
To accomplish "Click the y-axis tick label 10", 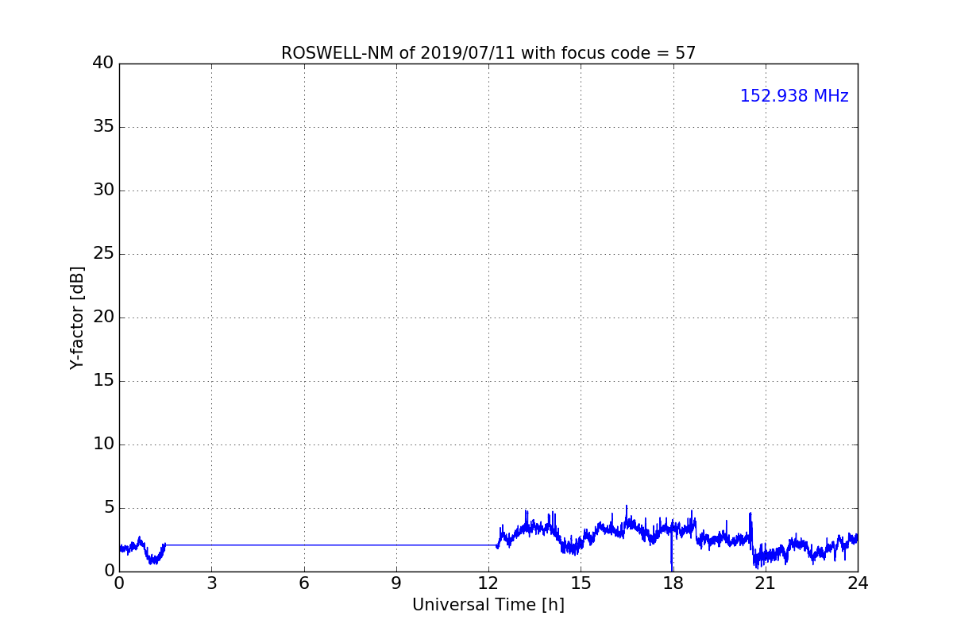I will (x=103, y=444).
